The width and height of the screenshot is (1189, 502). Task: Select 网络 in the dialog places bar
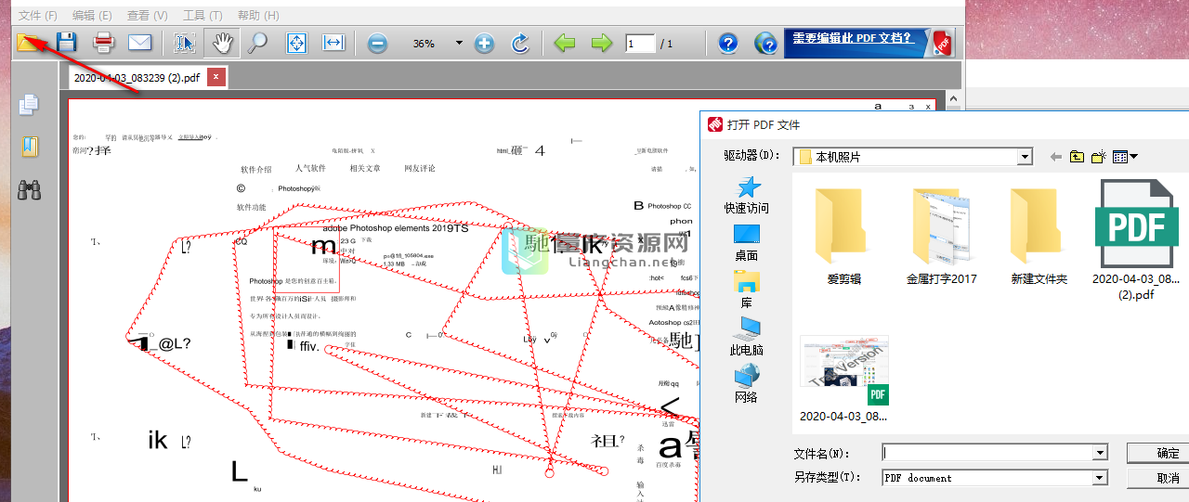(x=747, y=384)
